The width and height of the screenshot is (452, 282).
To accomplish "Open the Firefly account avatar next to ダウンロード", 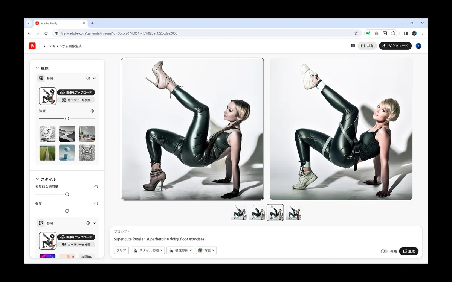I will click(418, 46).
